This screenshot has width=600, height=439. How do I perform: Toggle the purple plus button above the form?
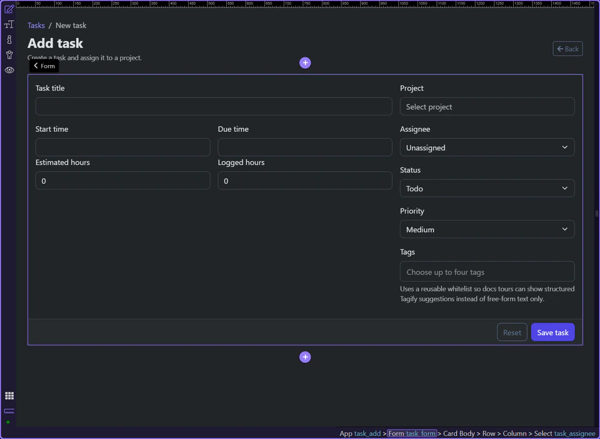pyautogui.click(x=305, y=63)
